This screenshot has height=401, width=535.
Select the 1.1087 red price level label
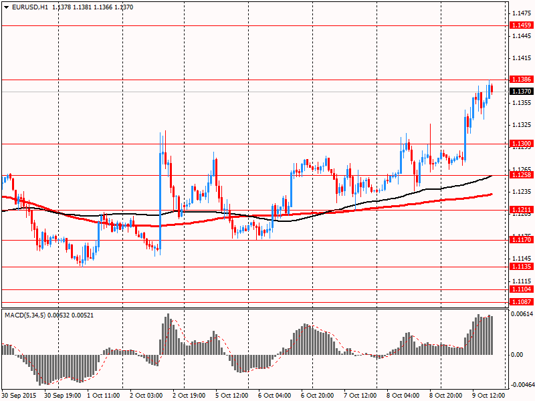[x=521, y=302]
